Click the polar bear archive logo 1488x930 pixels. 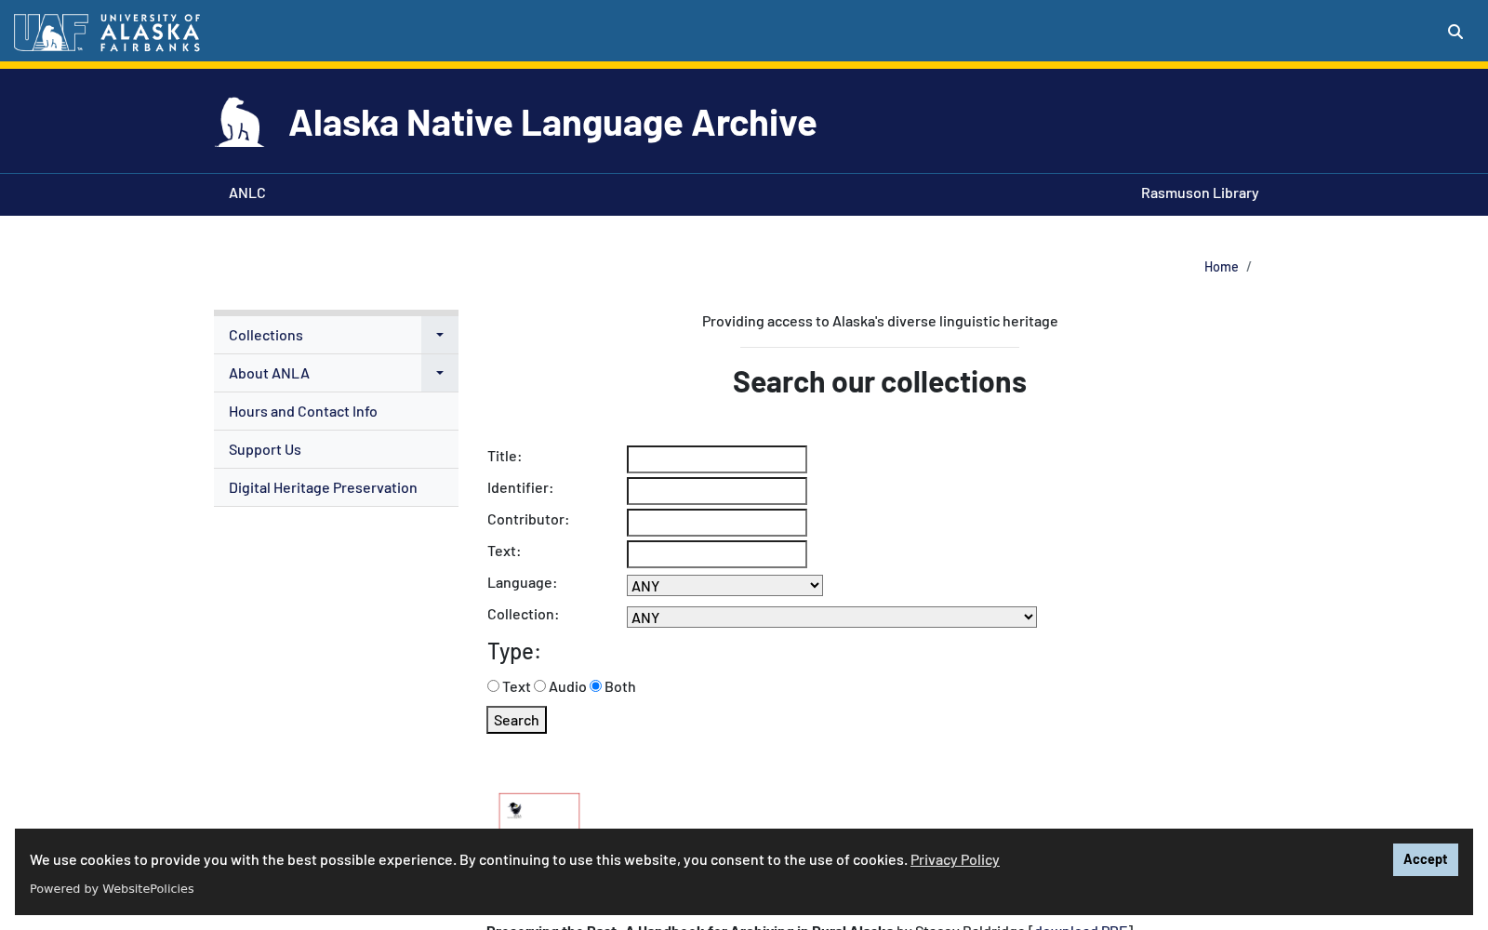point(240,122)
